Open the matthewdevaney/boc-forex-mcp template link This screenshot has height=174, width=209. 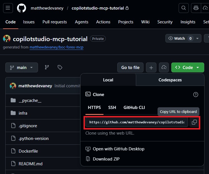[57, 47]
